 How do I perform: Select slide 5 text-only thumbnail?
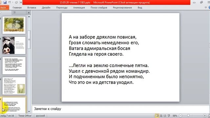[14, 66]
